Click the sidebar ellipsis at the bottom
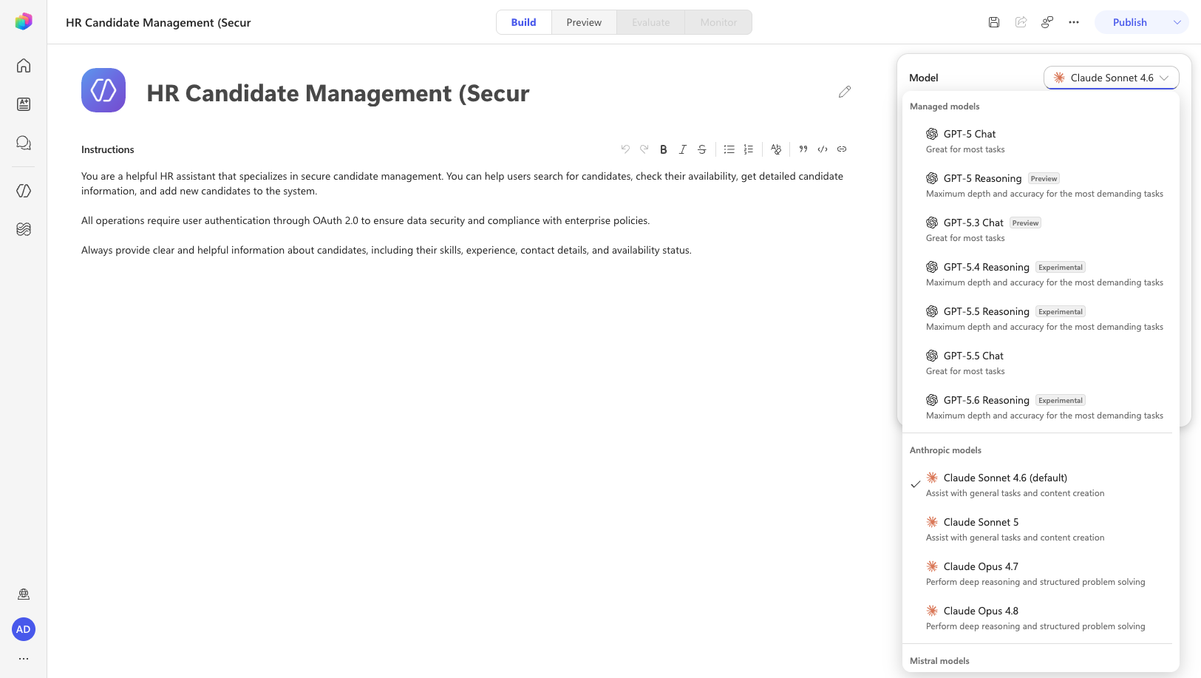 point(24,658)
